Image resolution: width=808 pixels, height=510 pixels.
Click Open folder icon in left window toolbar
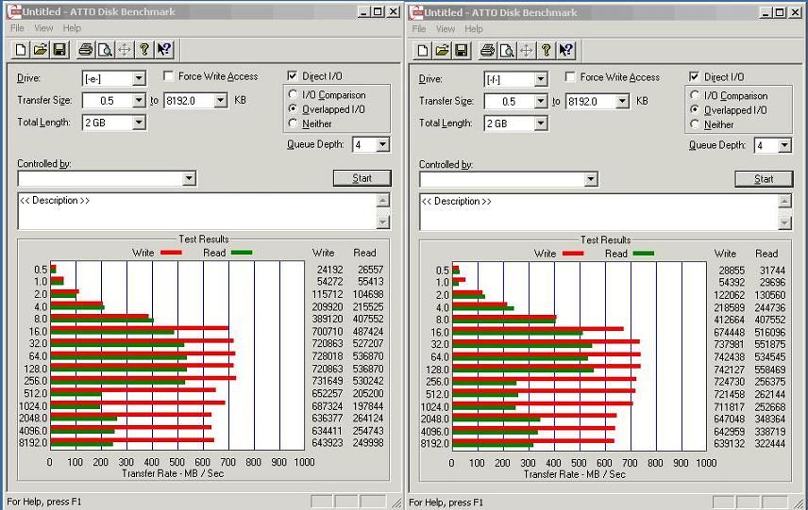(x=41, y=49)
